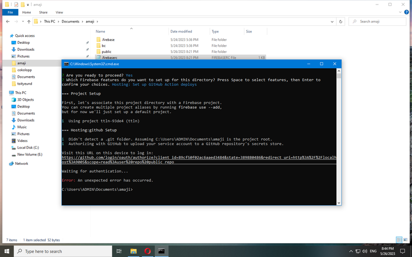Switch to the Home ribbon tab

[x=26, y=12]
